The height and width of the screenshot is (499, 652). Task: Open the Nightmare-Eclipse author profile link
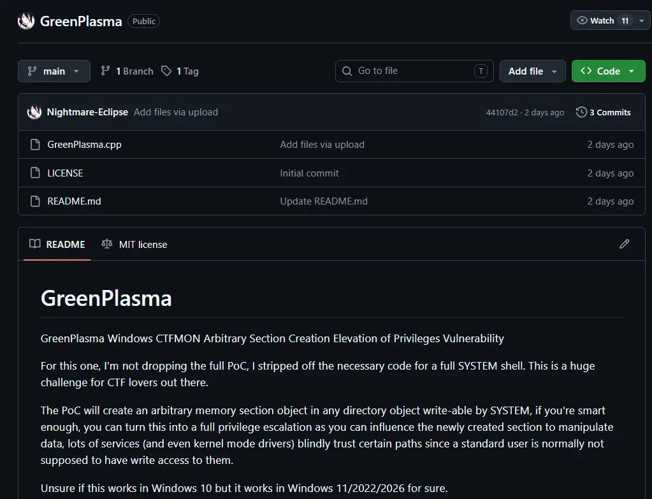click(x=87, y=112)
